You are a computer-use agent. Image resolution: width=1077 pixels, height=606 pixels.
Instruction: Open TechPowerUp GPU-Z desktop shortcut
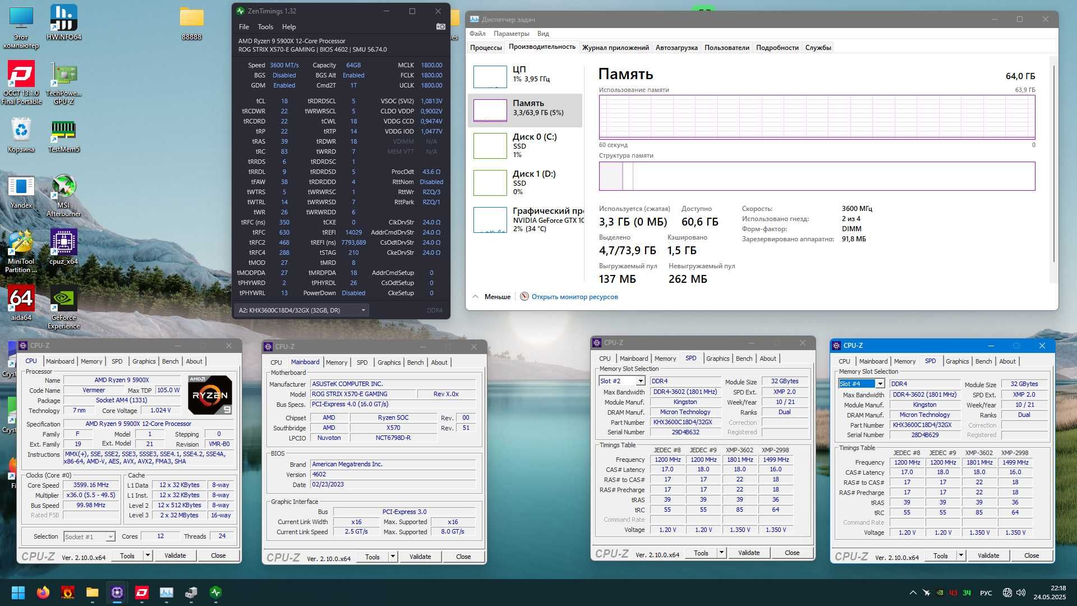63,82
